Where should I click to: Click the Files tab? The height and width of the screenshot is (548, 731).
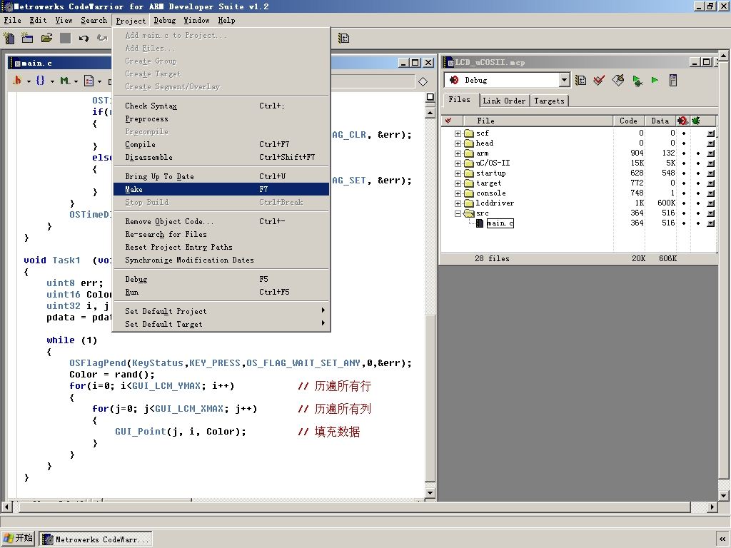(x=459, y=100)
